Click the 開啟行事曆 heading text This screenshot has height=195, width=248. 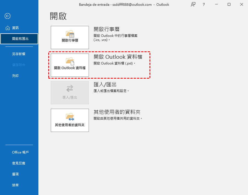click(107, 29)
